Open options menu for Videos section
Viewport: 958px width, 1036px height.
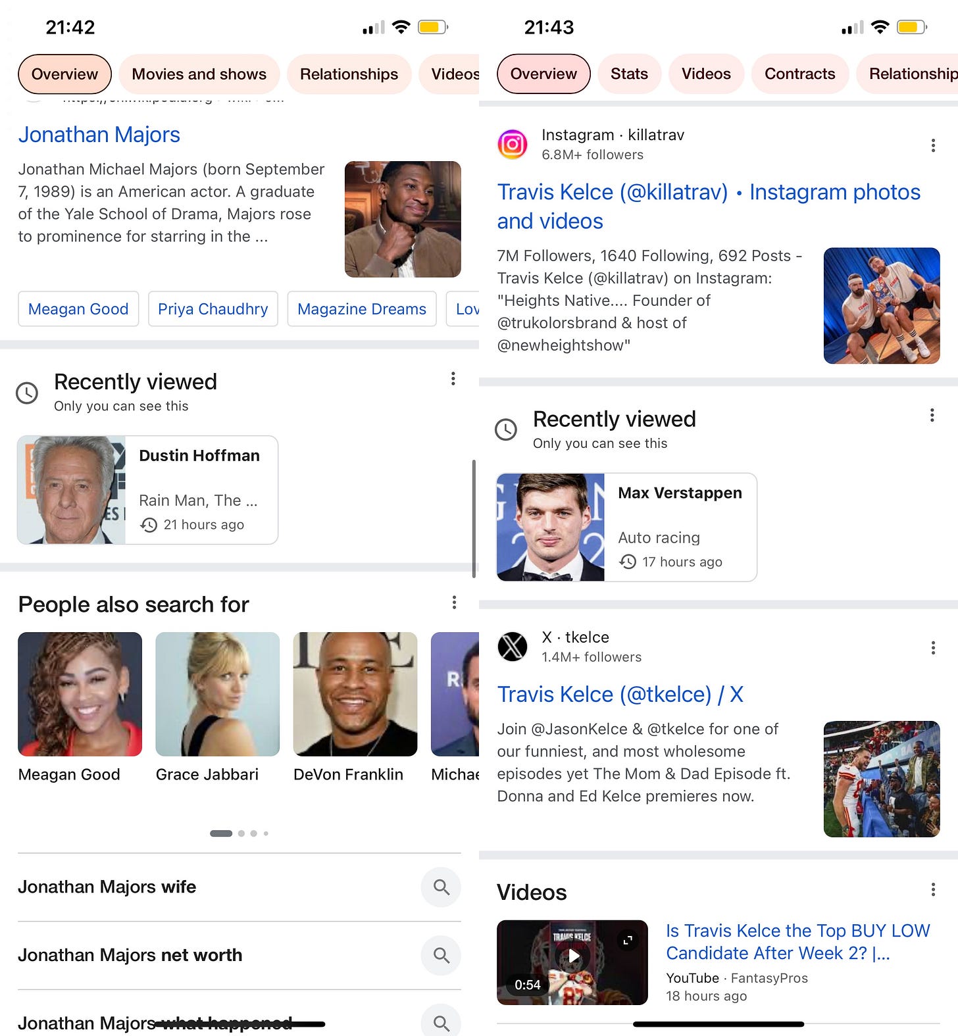[x=933, y=890]
